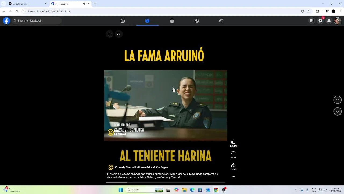Open Chrome profile black circle
The image size is (344, 194).
[334, 11]
